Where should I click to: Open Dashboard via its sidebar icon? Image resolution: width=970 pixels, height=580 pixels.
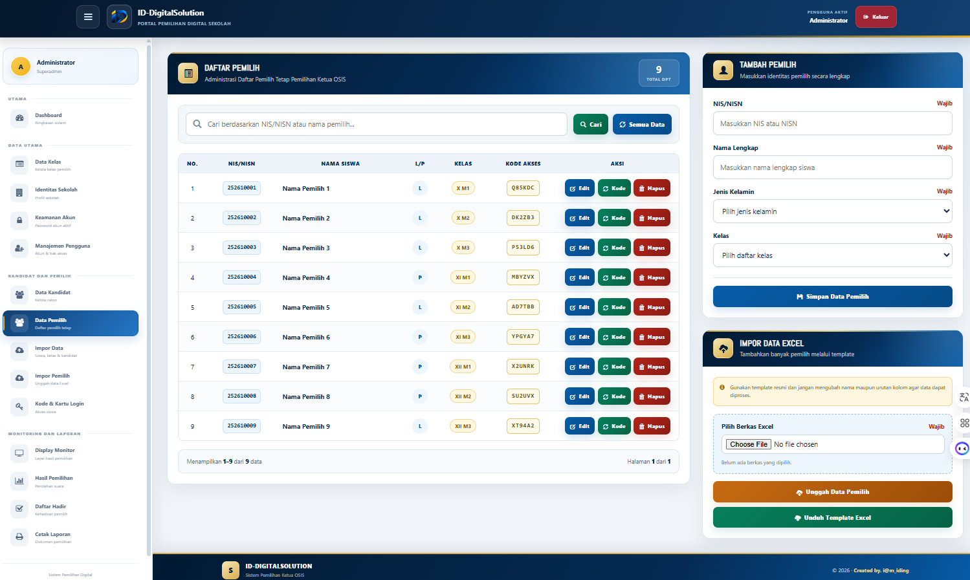19,118
